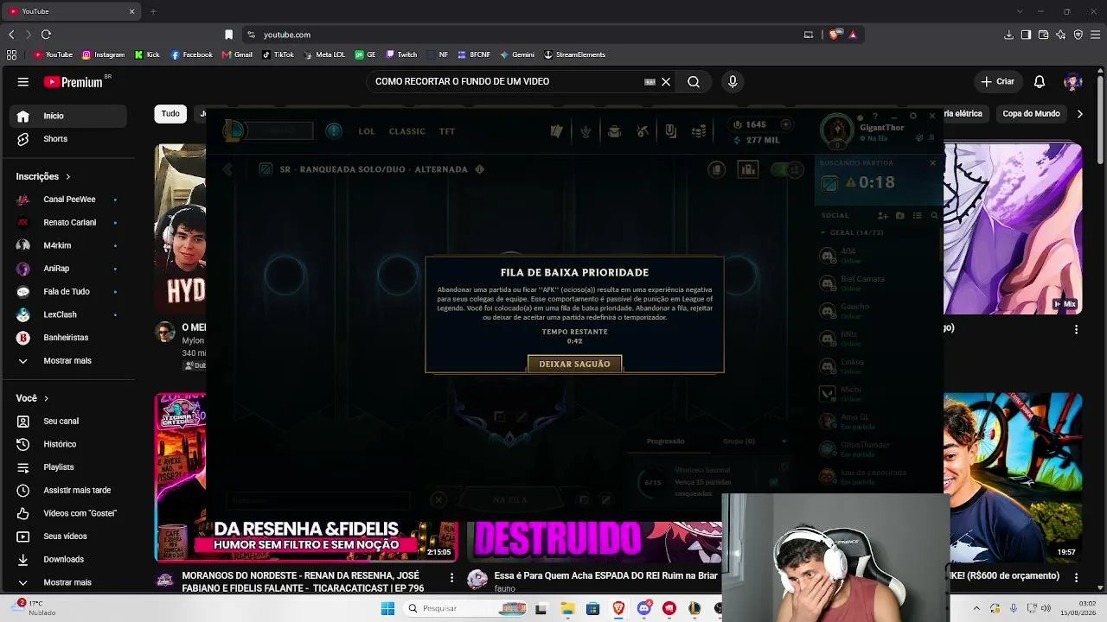Open the Twitch bookmark
Image resolution: width=1107 pixels, height=622 pixels.
(400, 54)
